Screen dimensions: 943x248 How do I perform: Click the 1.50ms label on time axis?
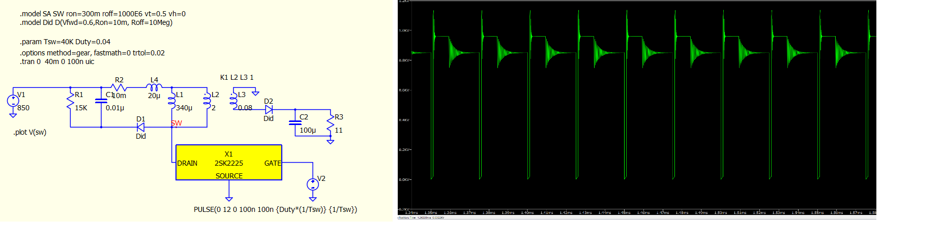[720, 213]
